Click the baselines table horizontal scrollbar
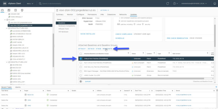 pyautogui.click(x=142, y=79)
